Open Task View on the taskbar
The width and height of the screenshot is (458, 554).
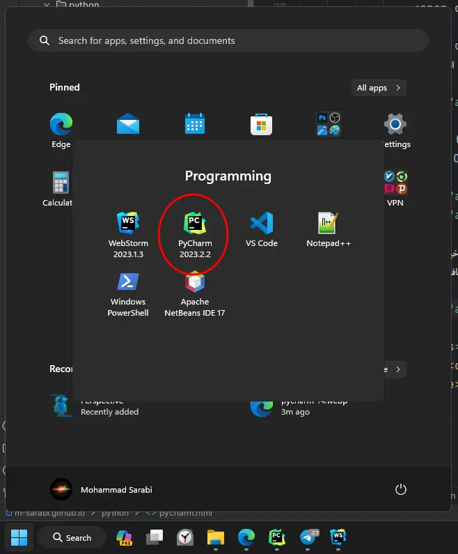155,537
